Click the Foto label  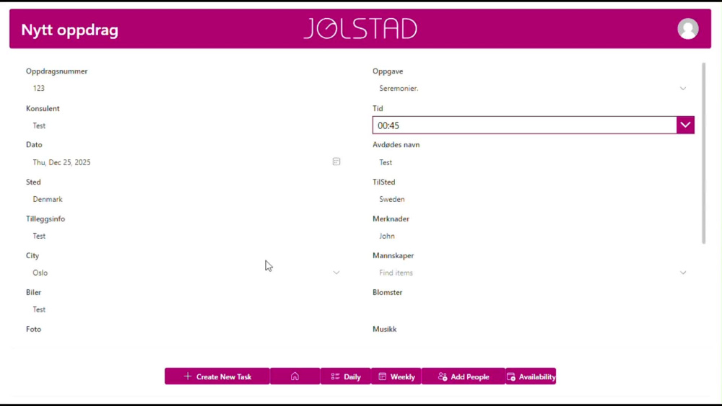pos(34,330)
